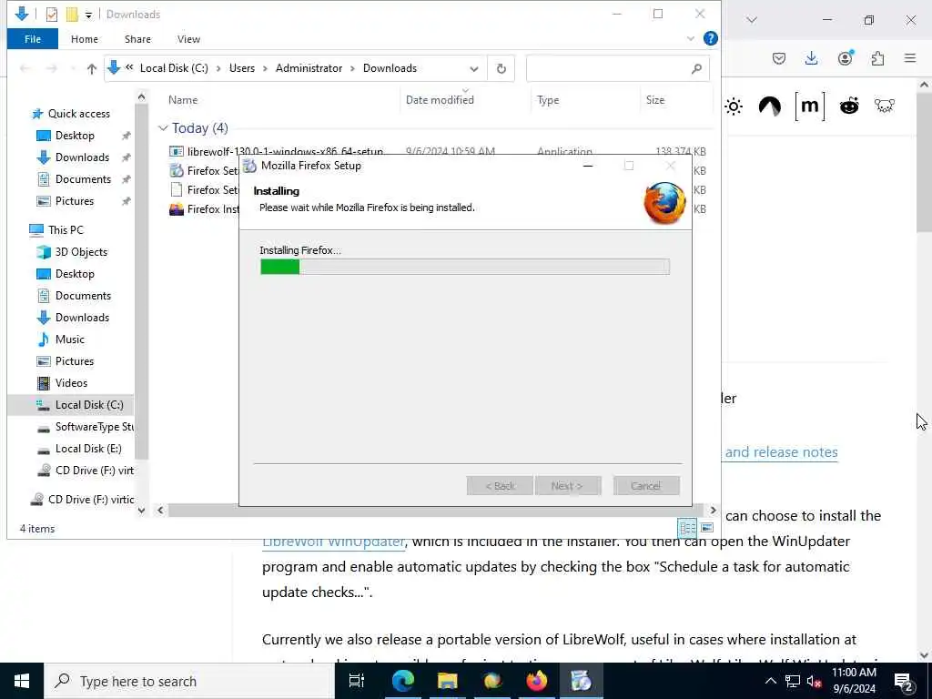Open Videos folder in sidebar
932x699 pixels.
click(x=71, y=383)
